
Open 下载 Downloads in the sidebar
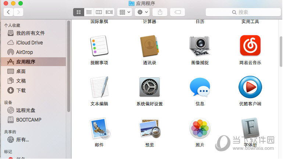pyautogui.click(x=33, y=90)
